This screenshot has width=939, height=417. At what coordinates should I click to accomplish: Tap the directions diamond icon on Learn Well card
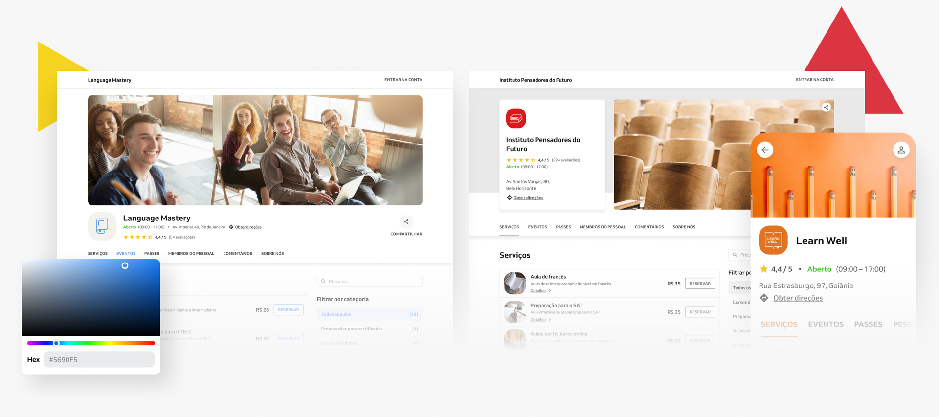point(764,298)
